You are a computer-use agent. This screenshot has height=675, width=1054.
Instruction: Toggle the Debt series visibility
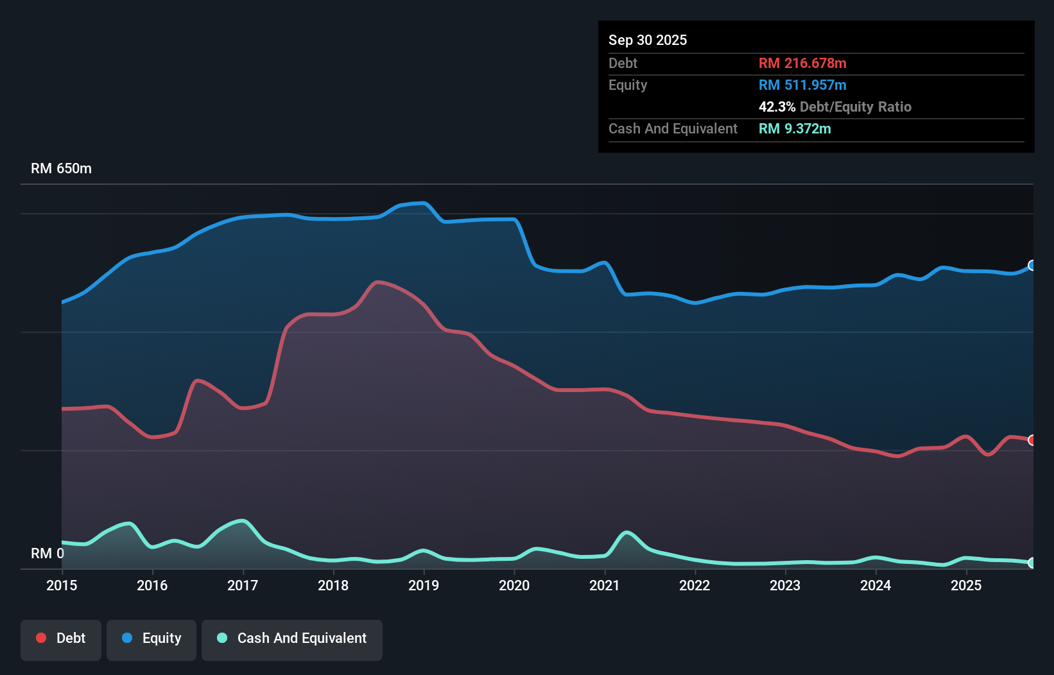(61, 638)
